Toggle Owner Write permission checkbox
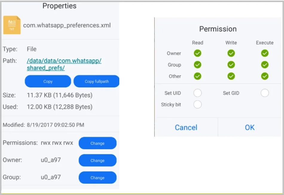Image resolution: width=284 pixels, height=195 pixels. pos(231,53)
